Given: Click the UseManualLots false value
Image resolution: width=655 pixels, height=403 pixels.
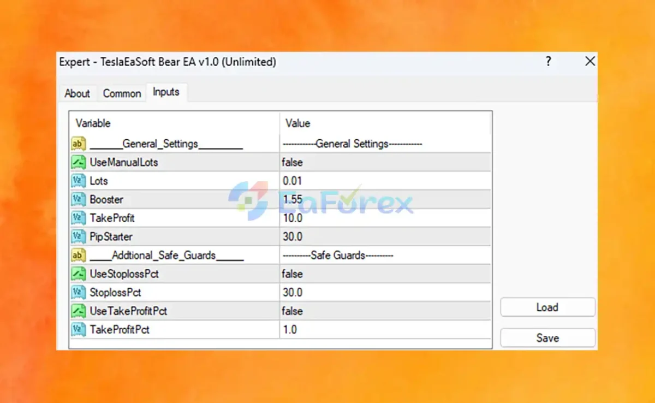Looking at the screenshot, I should tap(292, 162).
